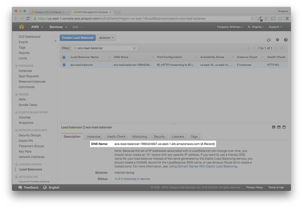Collapse the NETWORK & SECURITY sidebar section

(x=16, y=130)
